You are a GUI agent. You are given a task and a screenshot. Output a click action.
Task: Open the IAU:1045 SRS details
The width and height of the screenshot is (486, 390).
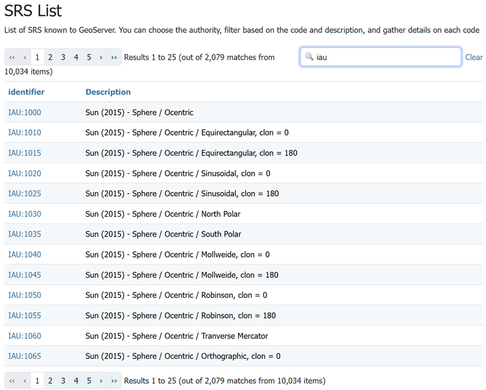(x=25, y=275)
